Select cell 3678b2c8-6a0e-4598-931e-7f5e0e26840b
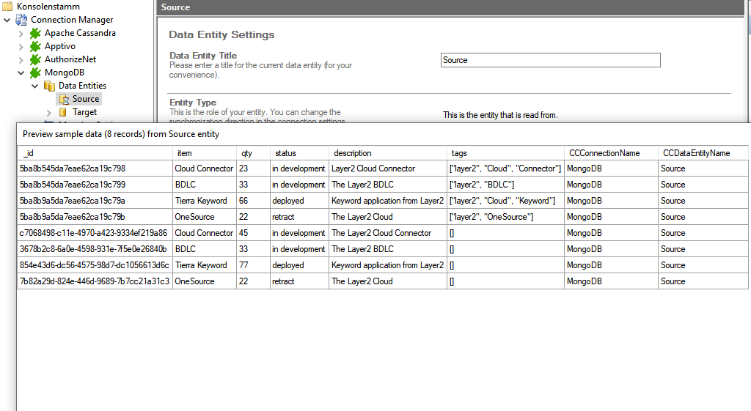 (95, 249)
